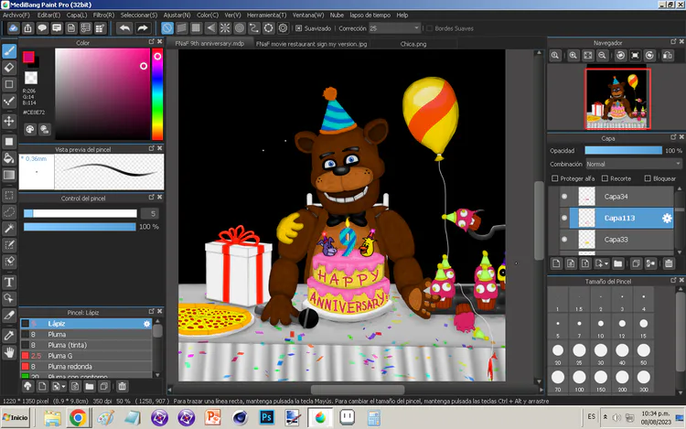Image resolution: width=686 pixels, height=429 pixels.
Task: Pick the Hand pan tool
Action: click(9, 351)
